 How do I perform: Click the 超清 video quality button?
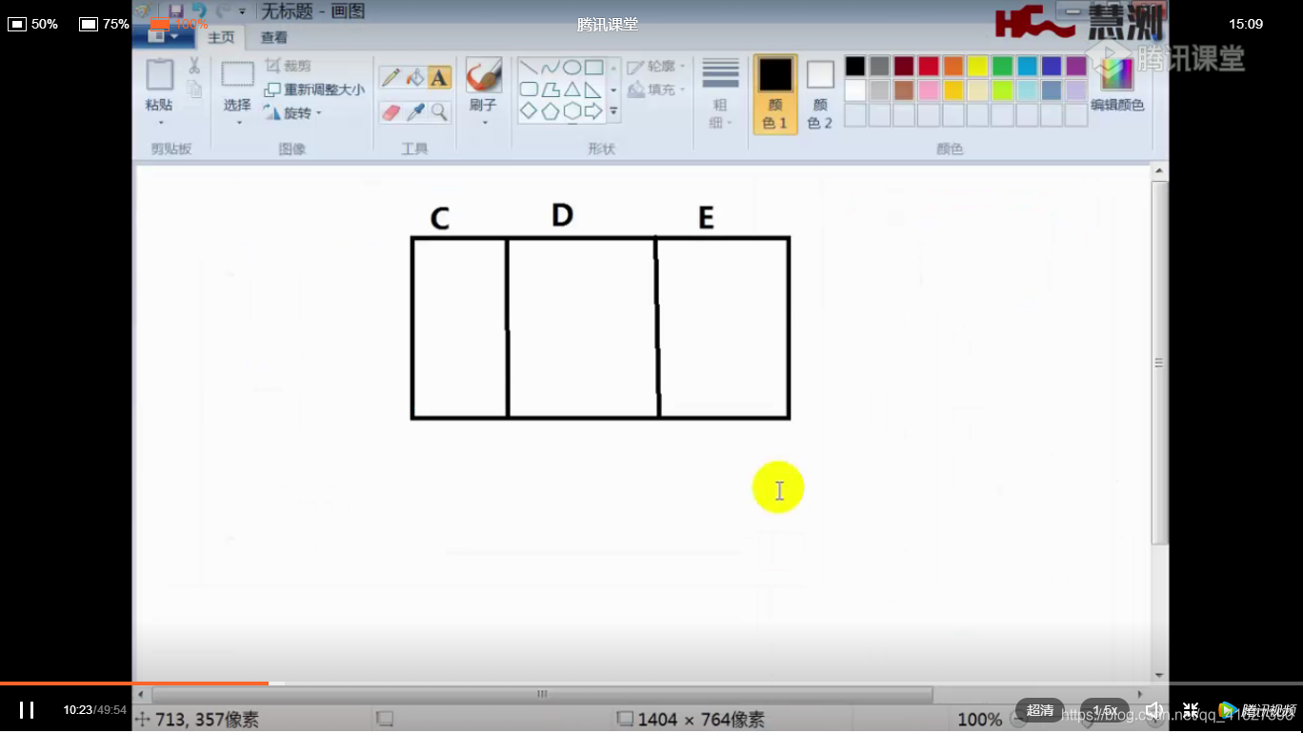click(x=1040, y=709)
